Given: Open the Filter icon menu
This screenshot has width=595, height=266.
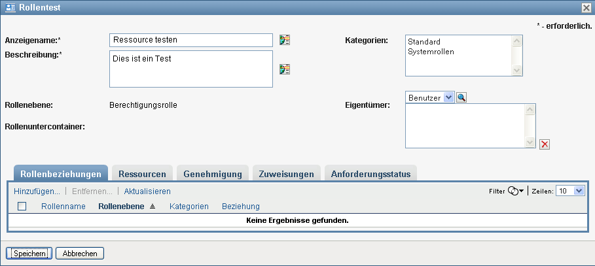Looking at the screenshot, I should pyautogui.click(x=516, y=191).
